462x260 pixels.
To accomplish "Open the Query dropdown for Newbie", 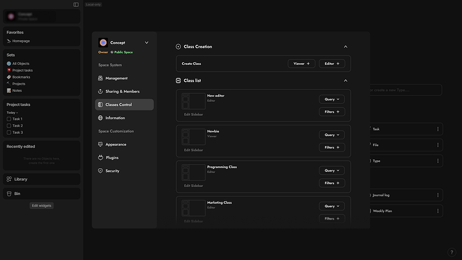I will [x=331, y=135].
